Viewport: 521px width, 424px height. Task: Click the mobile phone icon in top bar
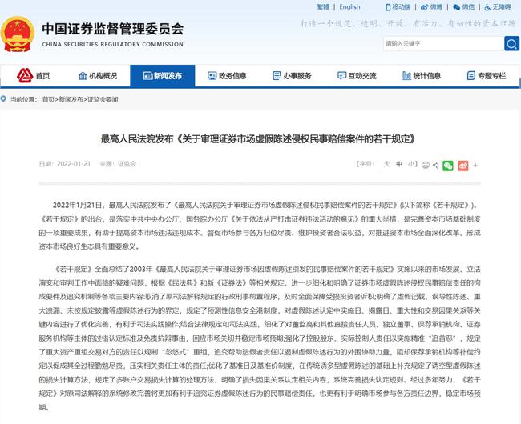coord(388,7)
